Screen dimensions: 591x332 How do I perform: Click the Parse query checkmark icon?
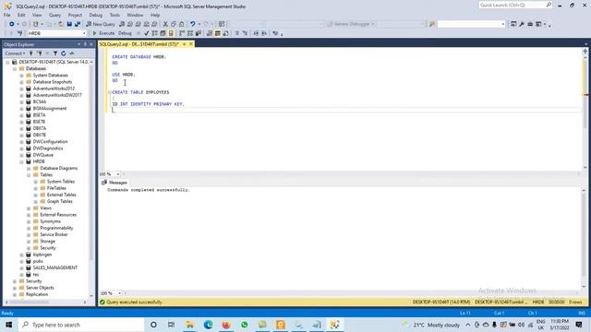(146, 33)
